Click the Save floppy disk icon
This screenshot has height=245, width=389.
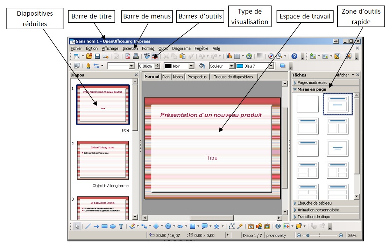tap(97, 56)
